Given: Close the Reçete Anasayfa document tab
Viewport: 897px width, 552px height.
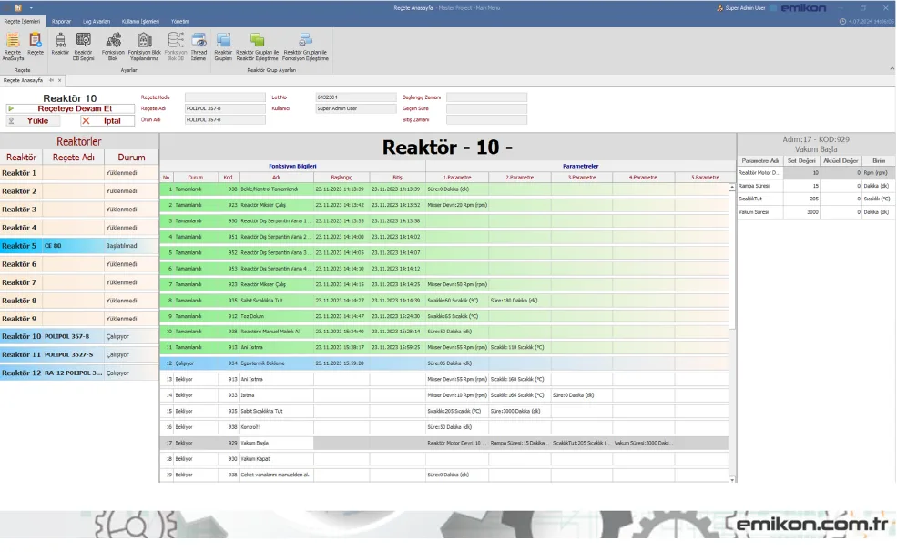Looking at the screenshot, I should [59, 80].
